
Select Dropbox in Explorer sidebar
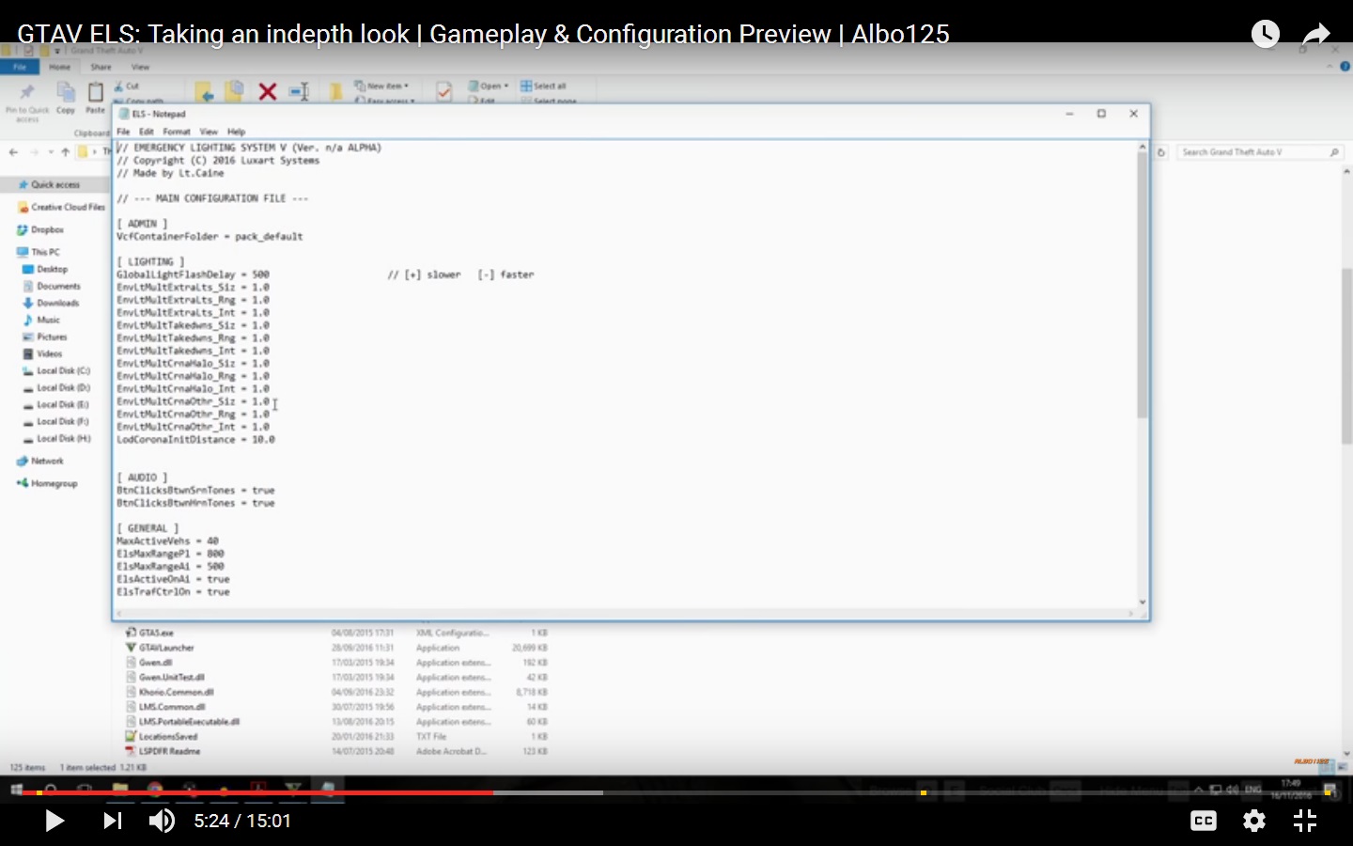40,229
